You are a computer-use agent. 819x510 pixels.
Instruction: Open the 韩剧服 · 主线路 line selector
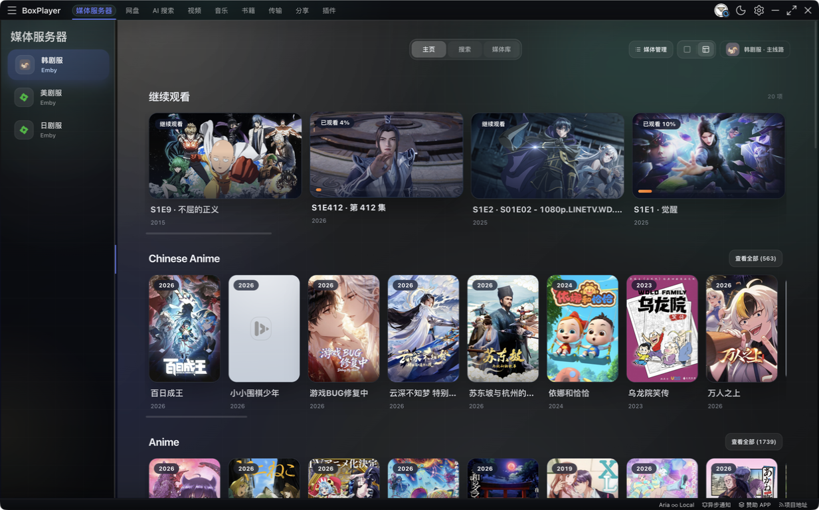click(x=755, y=49)
